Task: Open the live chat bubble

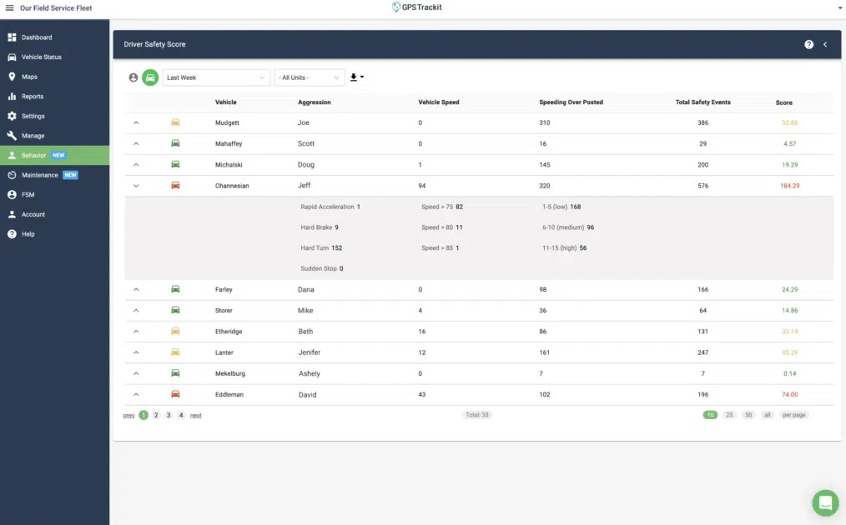Action: coord(824,502)
